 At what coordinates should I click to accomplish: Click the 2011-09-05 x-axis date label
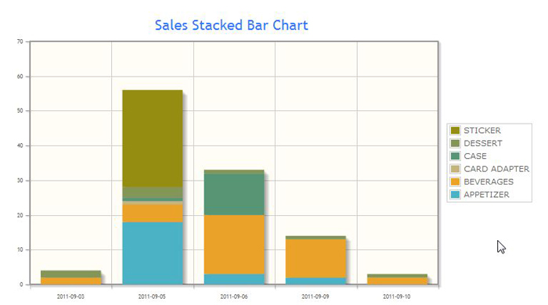click(152, 296)
